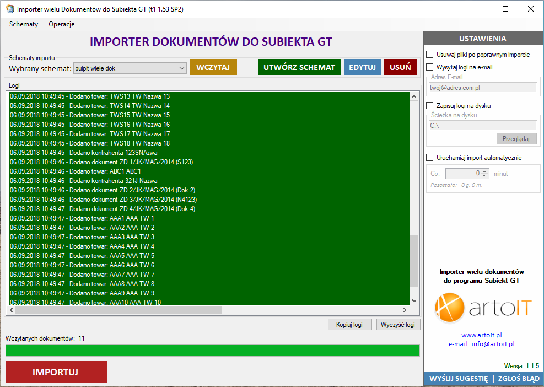This screenshot has height=387, width=544.
Task: Click WYŚLIJ SUGESTIĘ link
Action: click(x=459, y=379)
